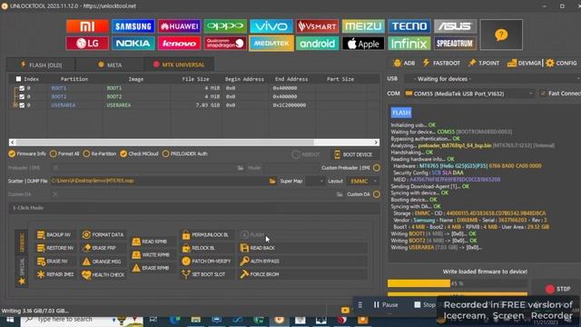Open the ADB tool
Screen dimensions: 581x327
(x=404, y=63)
